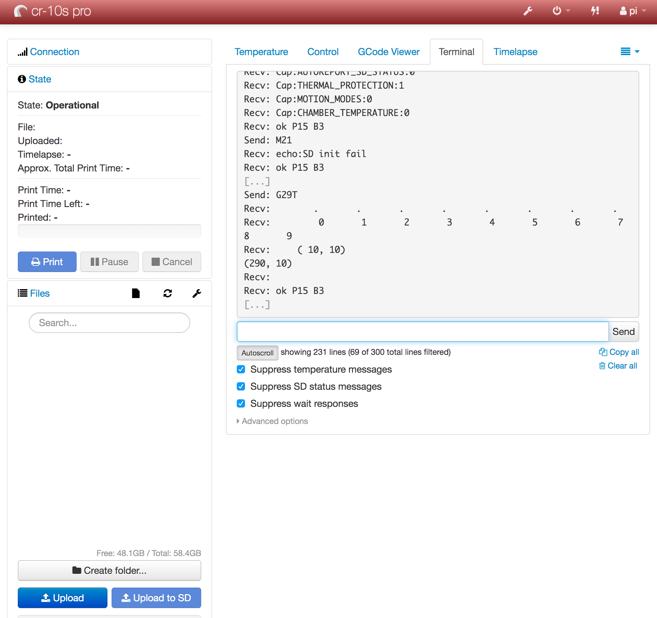Image resolution: width=657 pixels, height=618 pixels.
Task: Disable Suppress wait responses
Action: click(241, 404)
